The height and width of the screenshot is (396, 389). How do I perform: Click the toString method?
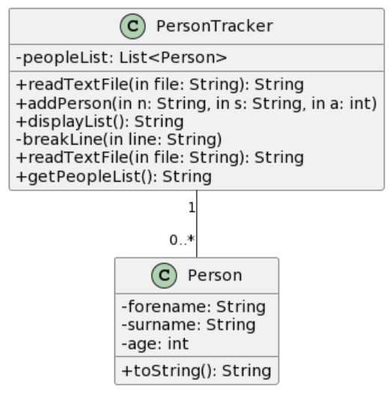click(196, 371)
